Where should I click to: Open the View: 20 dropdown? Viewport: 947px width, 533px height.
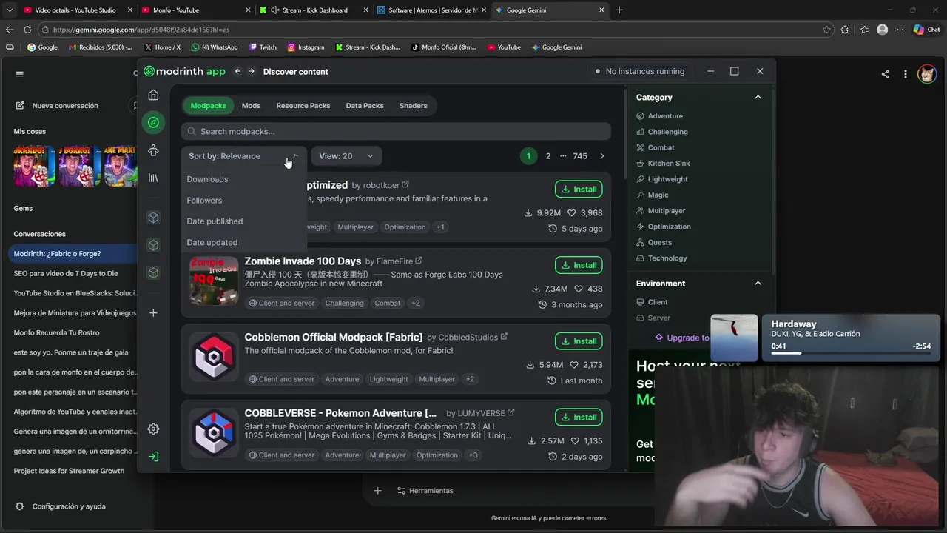click(x=346, y=156)
